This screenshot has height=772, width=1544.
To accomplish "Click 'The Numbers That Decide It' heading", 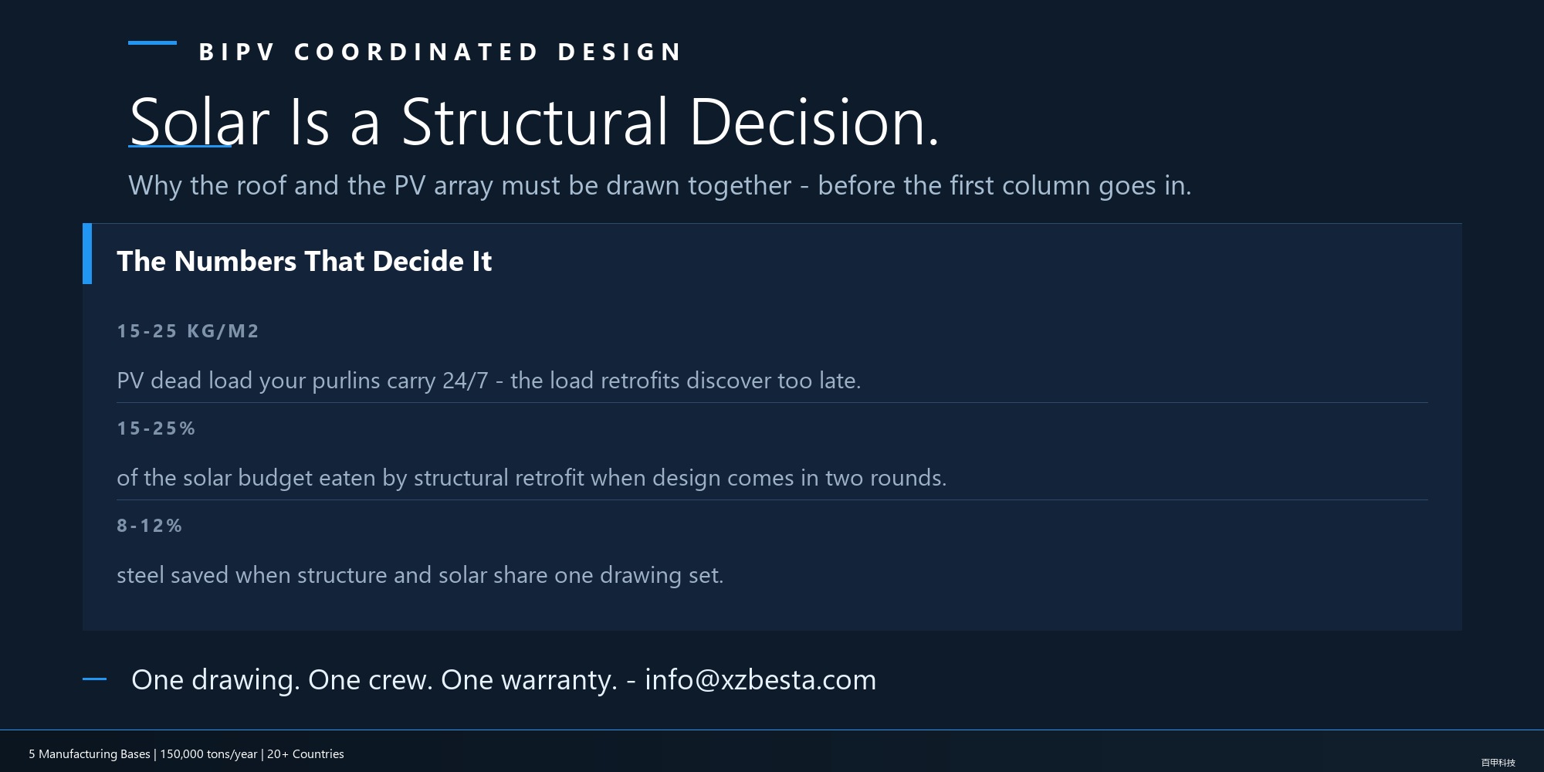I will pos(304,261).
